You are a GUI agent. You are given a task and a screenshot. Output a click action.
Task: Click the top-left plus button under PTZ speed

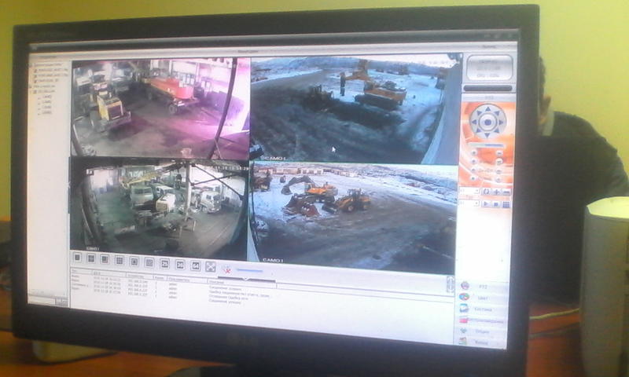(x=474, y=152)
